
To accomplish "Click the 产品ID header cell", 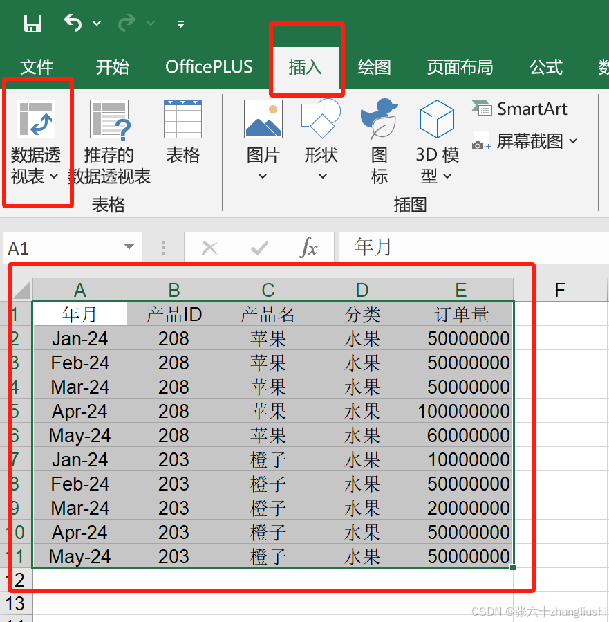I will tap(174, 314).
